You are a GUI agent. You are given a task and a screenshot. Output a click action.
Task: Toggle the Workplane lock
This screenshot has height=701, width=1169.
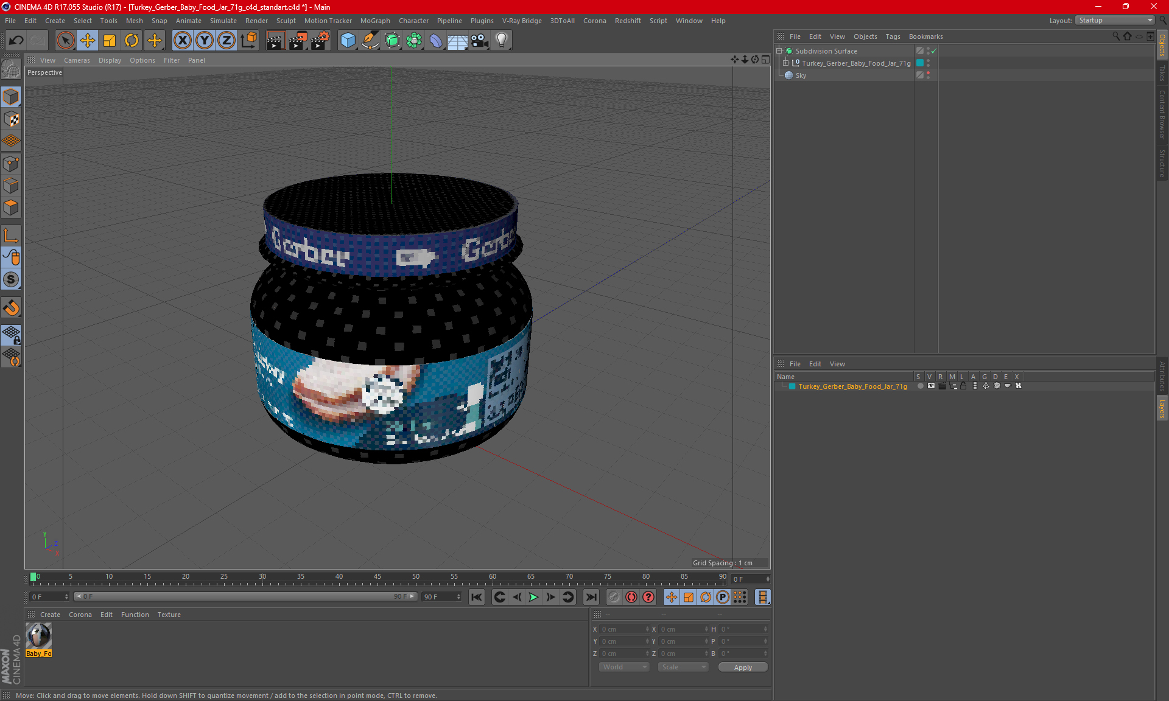11,335
